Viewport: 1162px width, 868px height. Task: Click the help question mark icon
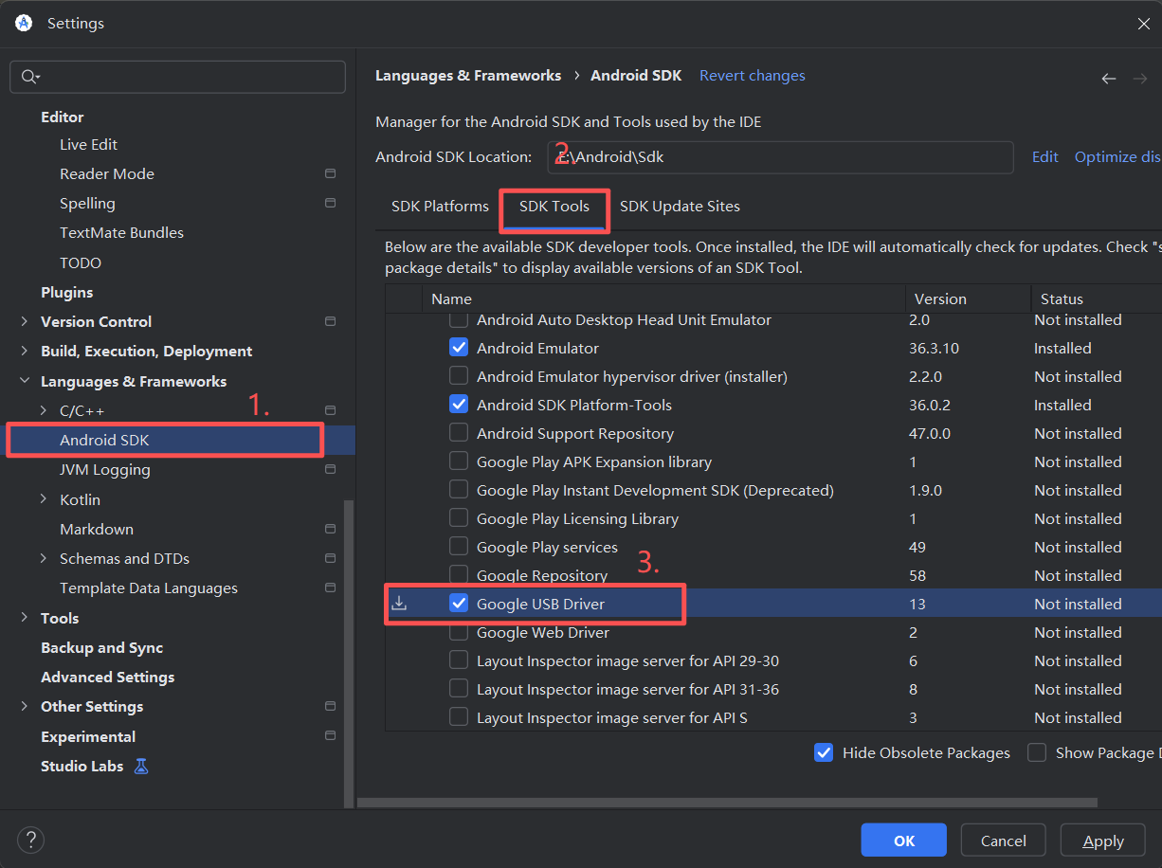click(30, 840)
